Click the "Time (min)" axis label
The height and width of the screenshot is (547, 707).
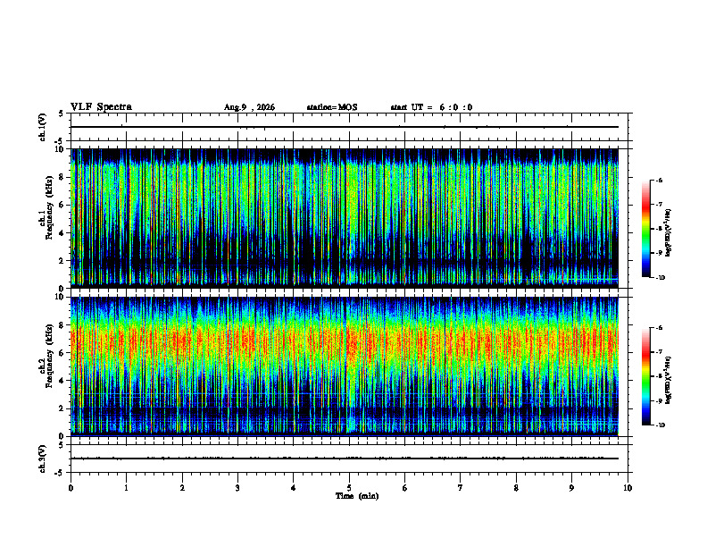pos(357,496)
